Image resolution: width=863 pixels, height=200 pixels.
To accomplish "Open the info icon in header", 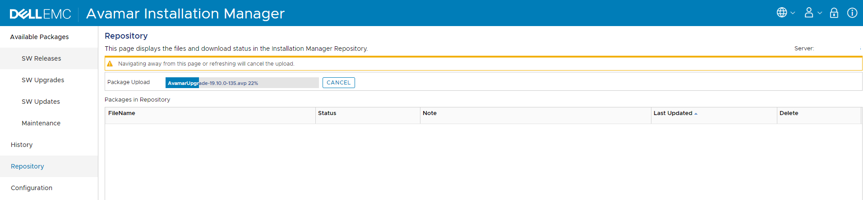I will click(852, 13).
